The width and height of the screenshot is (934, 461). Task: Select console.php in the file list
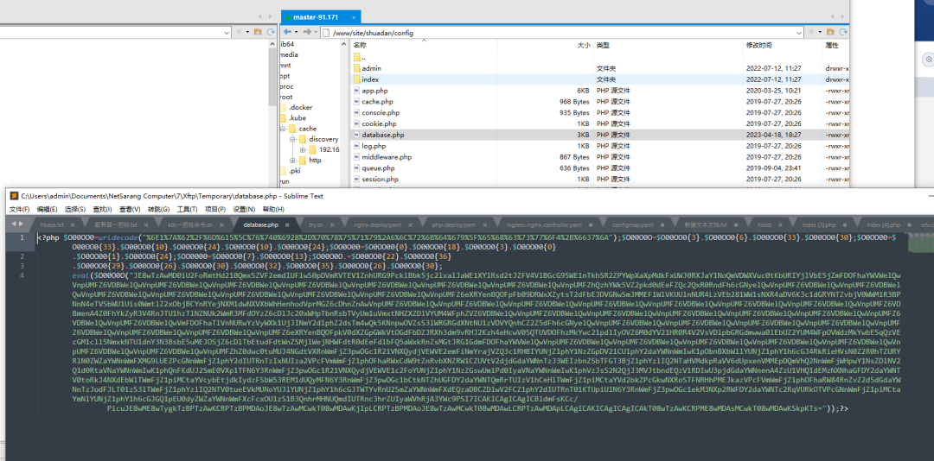click(x=380, y=112)
